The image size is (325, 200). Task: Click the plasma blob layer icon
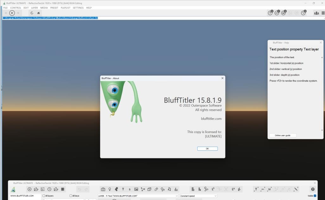116,189
